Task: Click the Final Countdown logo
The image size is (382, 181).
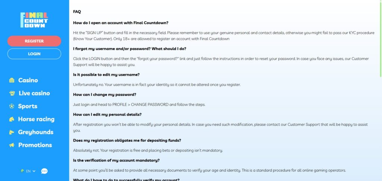Action: point(34,20)
